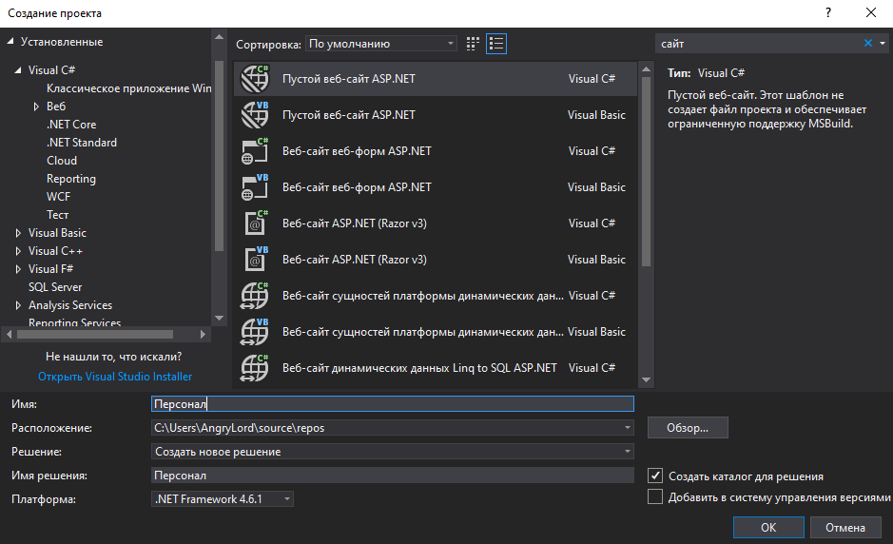Image resolution: width=893 pixels, height=544 pixels.
Task: Select the .NET Core tree item
Action: (71, 125)
